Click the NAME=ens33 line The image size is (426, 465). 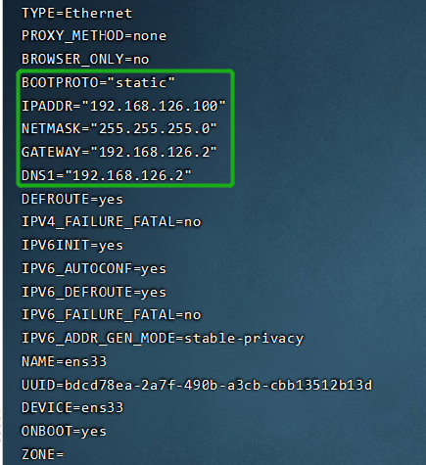(x=64, y=361)
